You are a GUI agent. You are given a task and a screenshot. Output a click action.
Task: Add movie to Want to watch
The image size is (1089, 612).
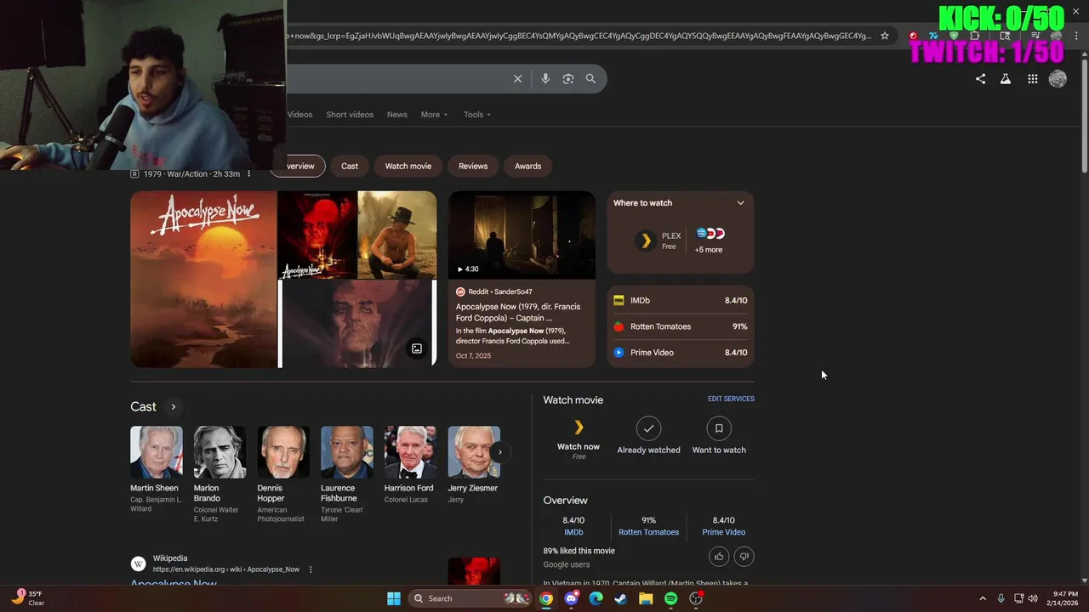(x=719, y=436)
